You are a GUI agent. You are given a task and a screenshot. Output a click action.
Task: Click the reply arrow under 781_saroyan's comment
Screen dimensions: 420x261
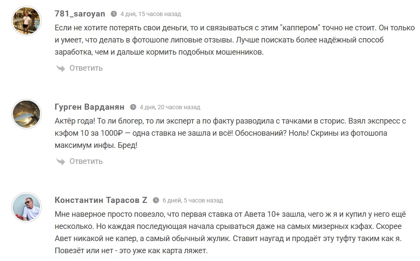point(60,68)
